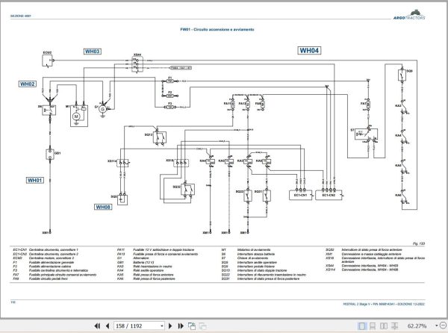Image resolution: width=448 pixels, height=333 pixels.
Task: Go to the first page
Action: click(97, 326)
